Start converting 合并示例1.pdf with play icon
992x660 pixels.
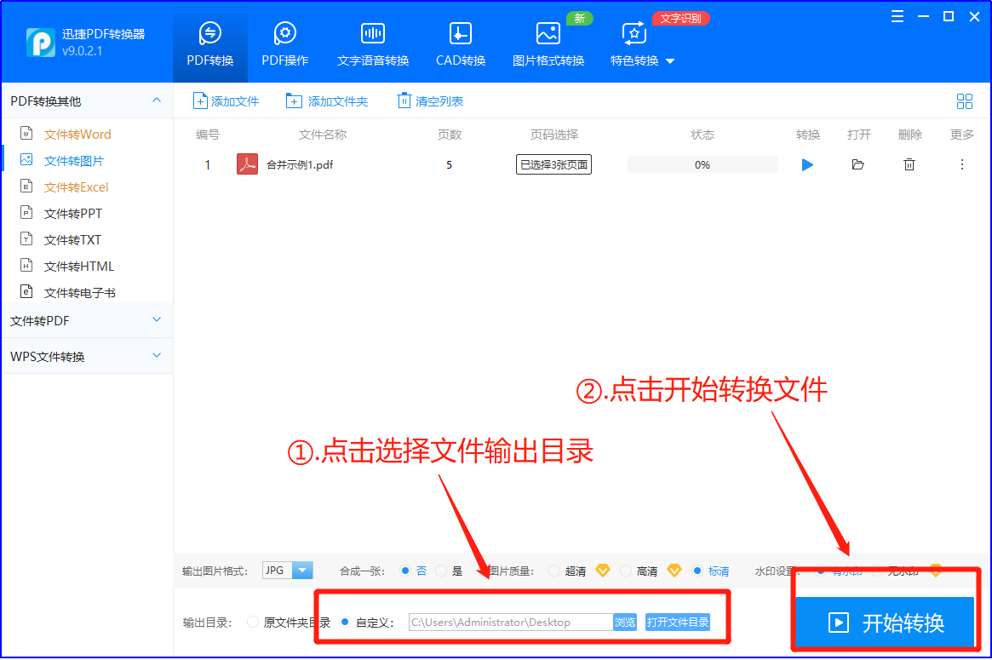(807, 164)
